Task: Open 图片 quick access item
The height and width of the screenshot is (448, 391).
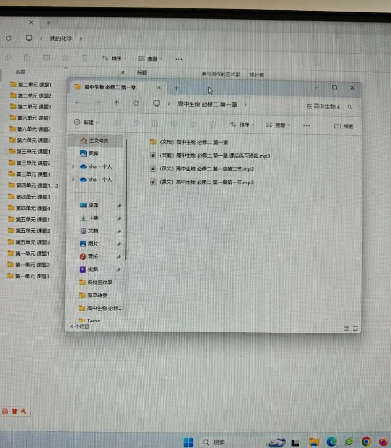Action: [89, 244]
